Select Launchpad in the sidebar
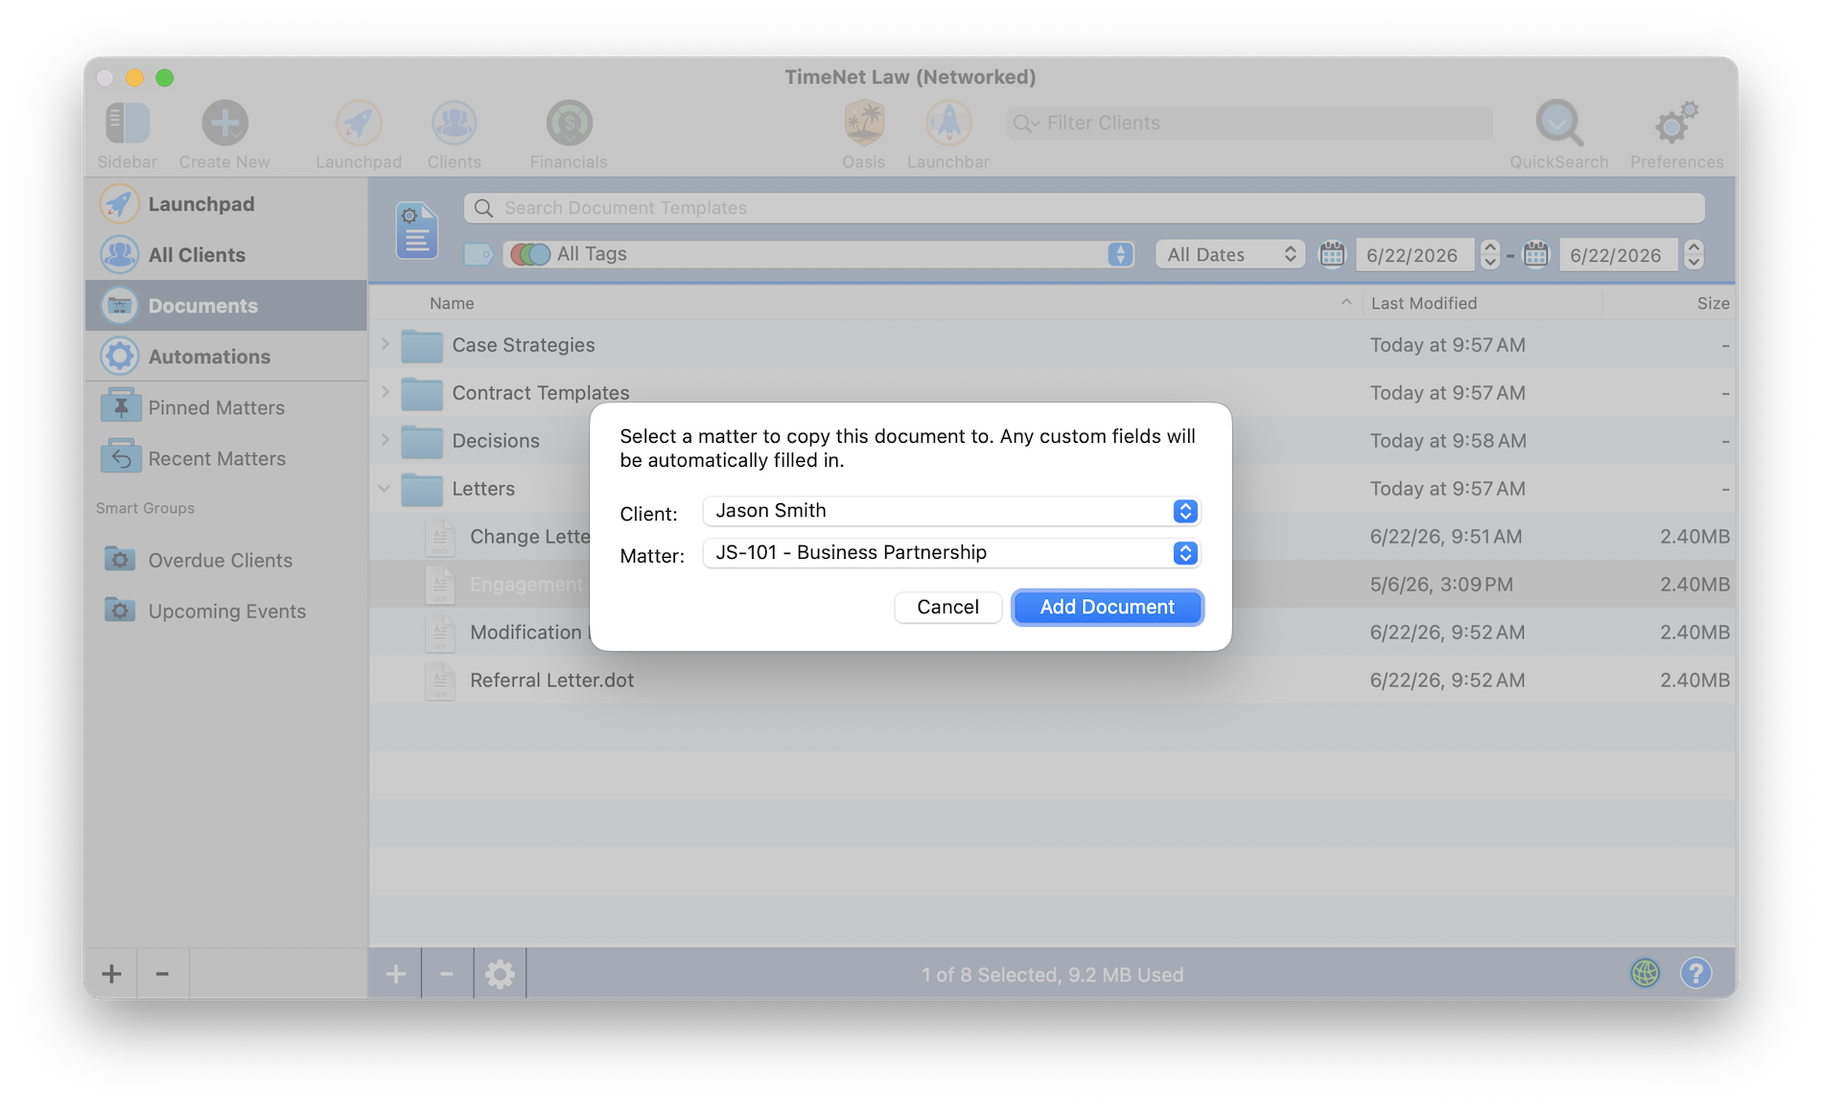 coord(225,203)
